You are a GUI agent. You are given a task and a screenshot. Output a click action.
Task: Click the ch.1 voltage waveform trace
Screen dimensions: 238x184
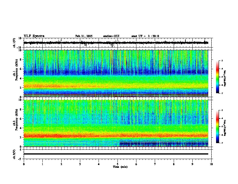(x=116, y=43)
